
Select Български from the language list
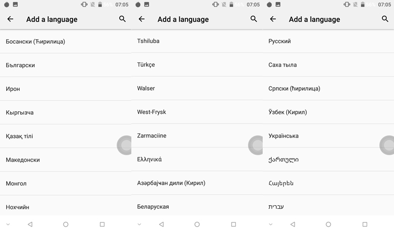click(x=66, y=65)
